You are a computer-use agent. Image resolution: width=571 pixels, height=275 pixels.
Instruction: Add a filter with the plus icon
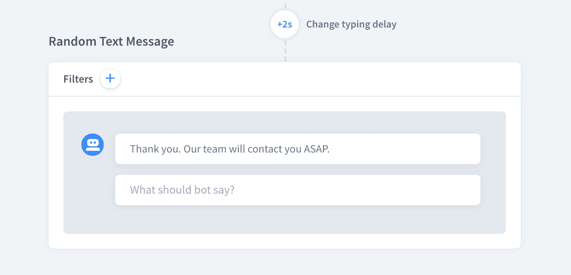click(x=110, y=79)
